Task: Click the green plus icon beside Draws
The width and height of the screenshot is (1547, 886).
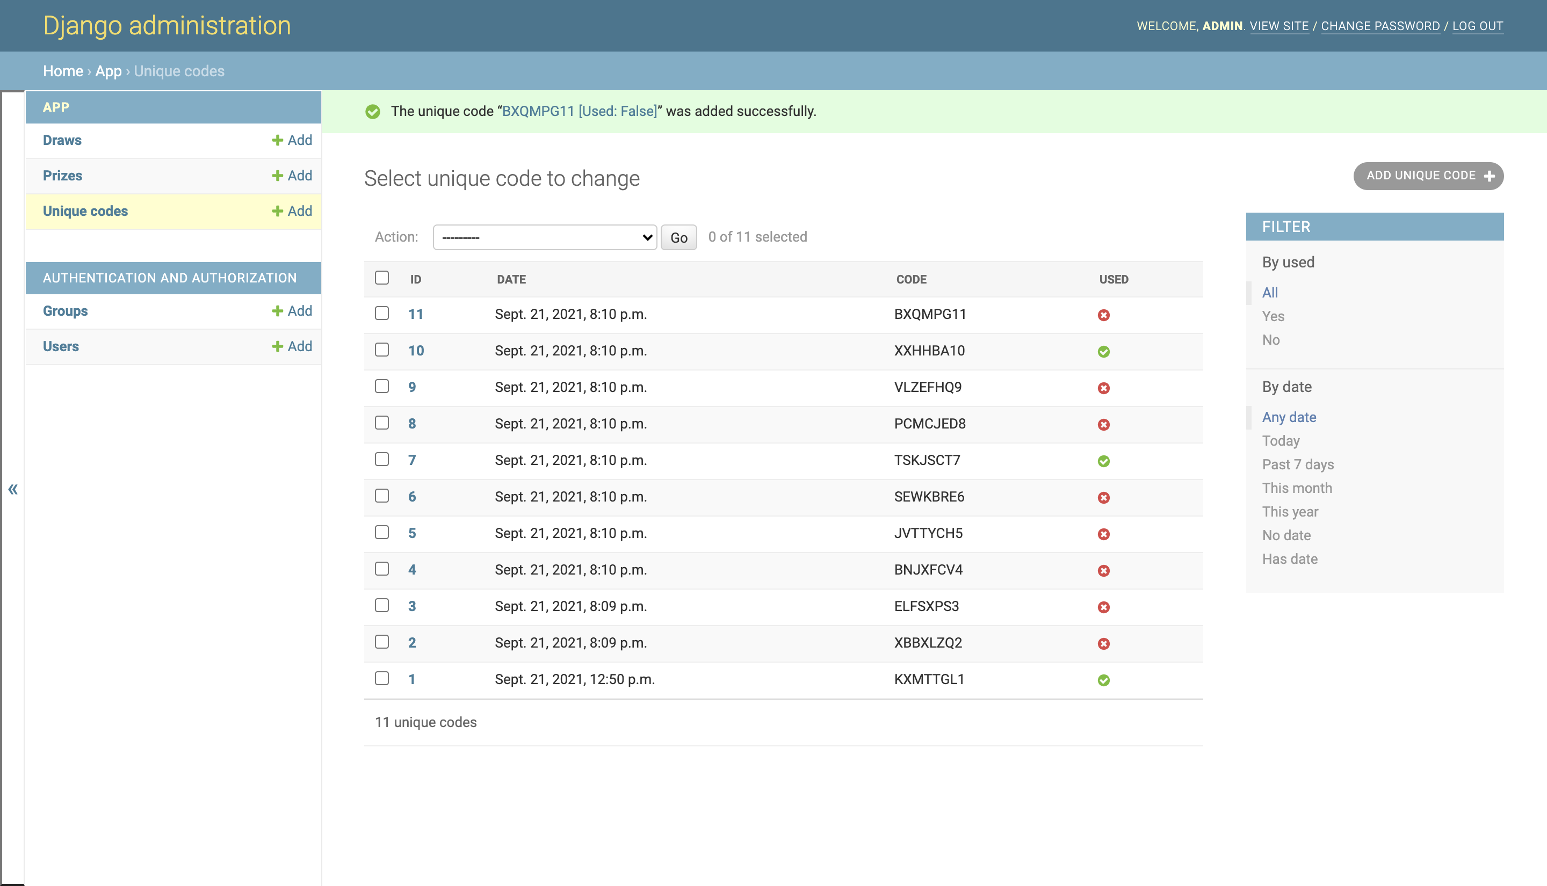Action: [278, 140]
